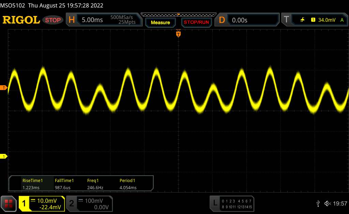Click the orange trigger position marker at top
The height and width of the screenshot is (214, 349).
click(178, 33)
